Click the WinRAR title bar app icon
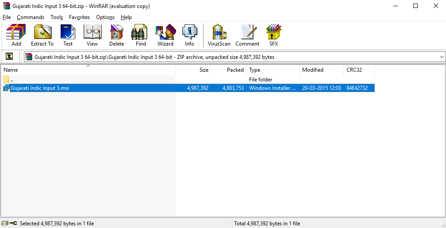446x228 pixels. tap(6, 6)
